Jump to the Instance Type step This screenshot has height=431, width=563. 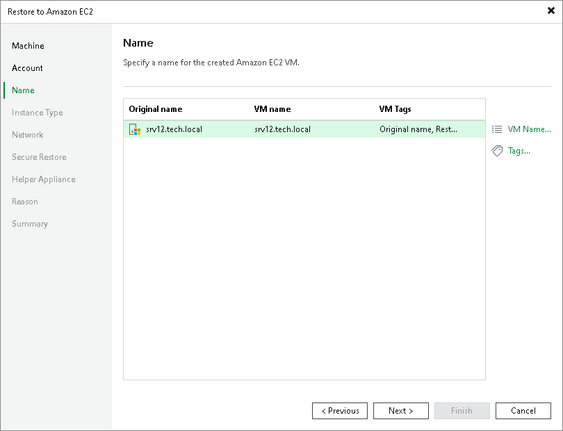(37, 112)
